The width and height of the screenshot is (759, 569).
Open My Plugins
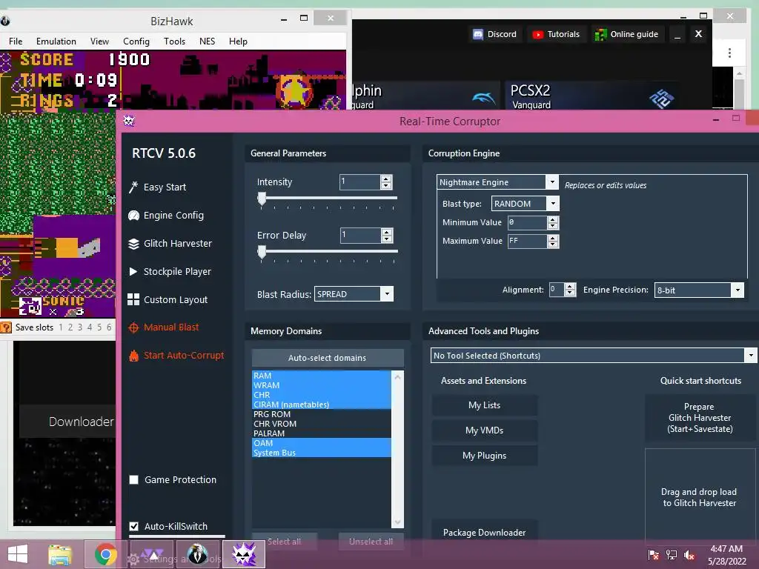click(485, 456)
